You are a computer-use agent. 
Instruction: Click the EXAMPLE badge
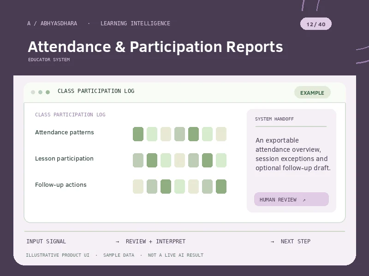pyautogui.click(x=312, y=93)
